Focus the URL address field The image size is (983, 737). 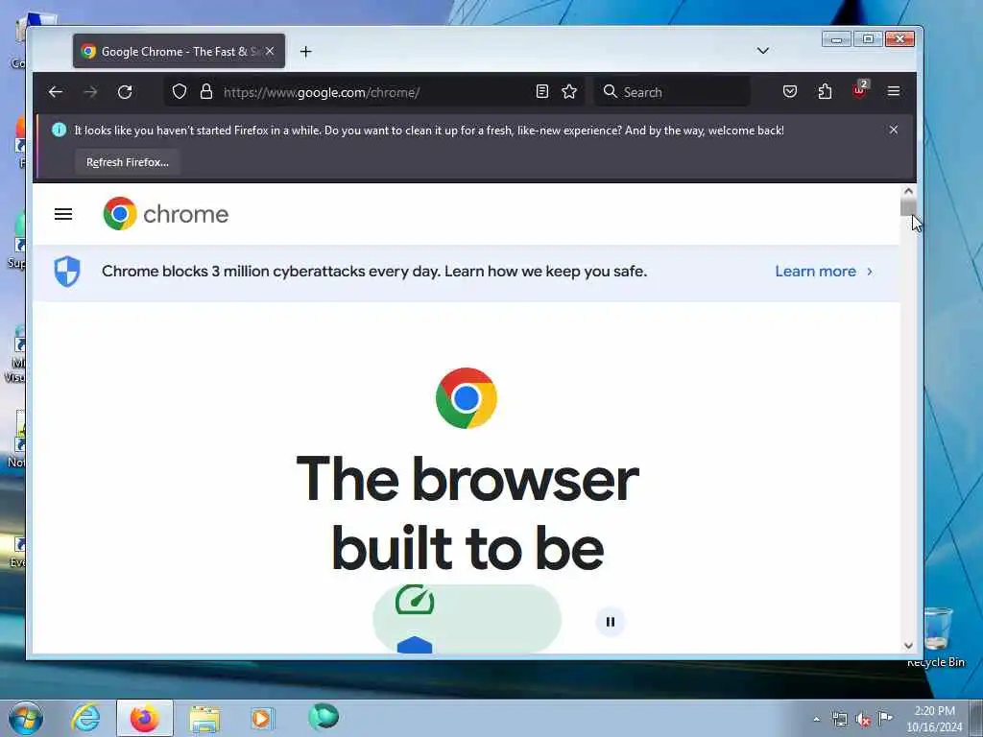[x=376, y=92]
